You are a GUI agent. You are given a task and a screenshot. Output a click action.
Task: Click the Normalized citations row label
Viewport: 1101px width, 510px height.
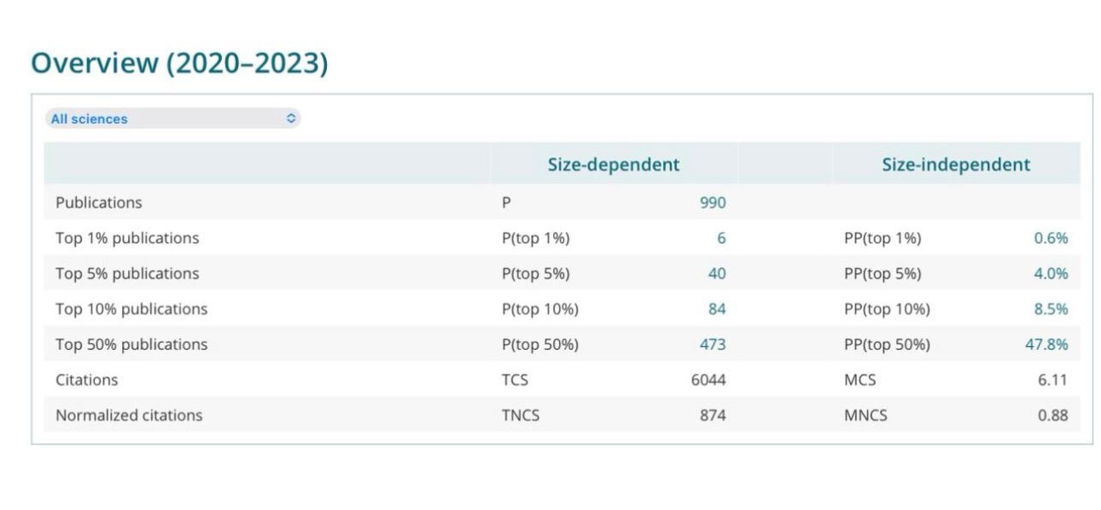click(129, 415)
